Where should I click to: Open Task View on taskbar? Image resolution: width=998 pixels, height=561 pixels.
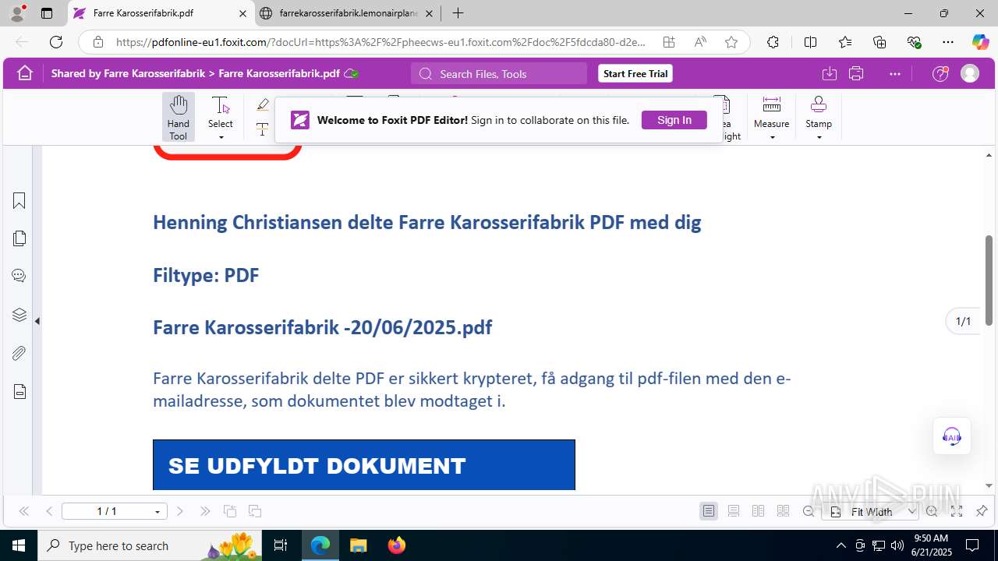pyautogui.click(x=281, y=545)
